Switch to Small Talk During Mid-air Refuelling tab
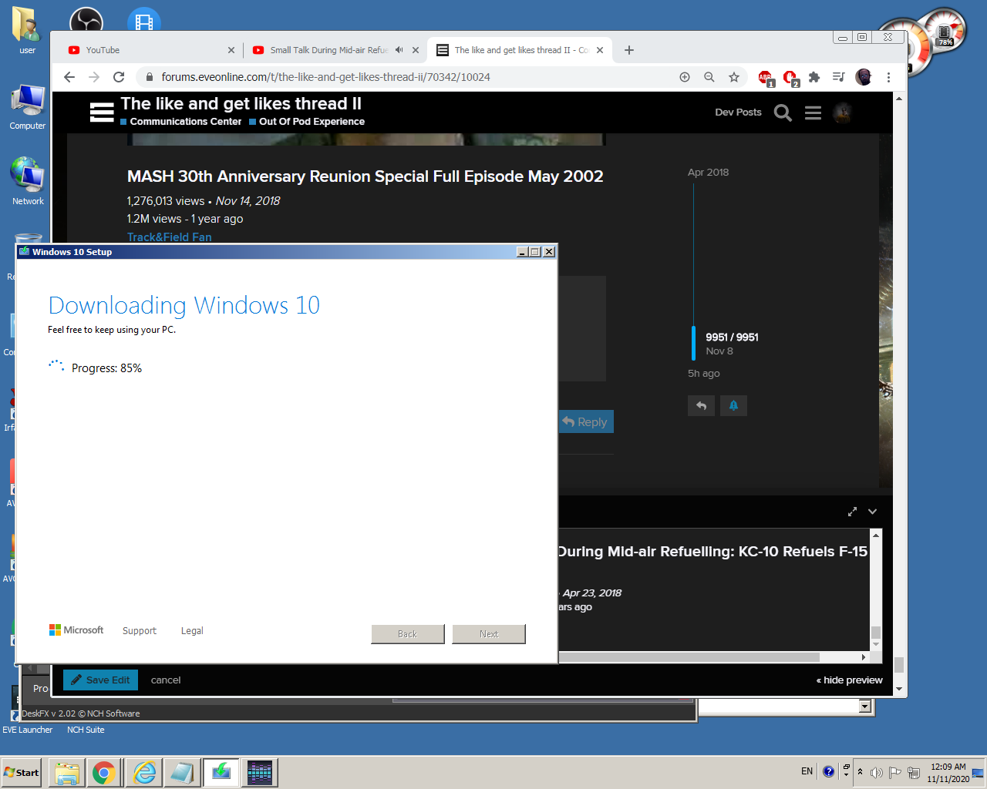Viewport: 987px width, 789px height. click(x=328, y=50)
